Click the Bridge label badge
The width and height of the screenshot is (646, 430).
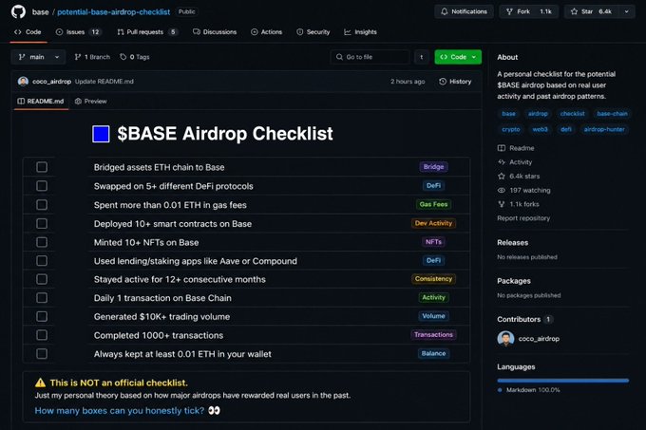(x=433, y=167)
